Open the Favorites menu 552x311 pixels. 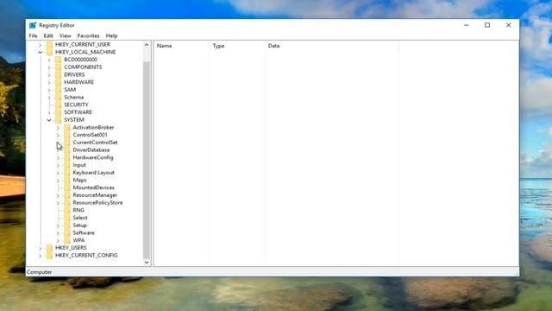(88, 35)
